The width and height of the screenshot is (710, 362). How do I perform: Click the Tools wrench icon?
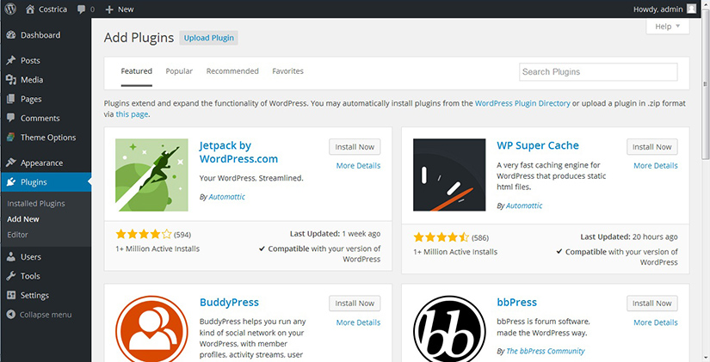pos(10,276)
